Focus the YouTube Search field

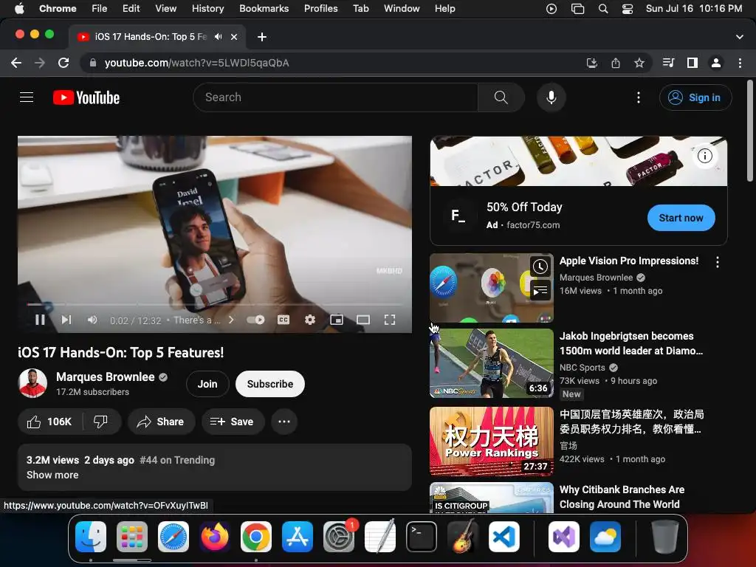(336, 97)
